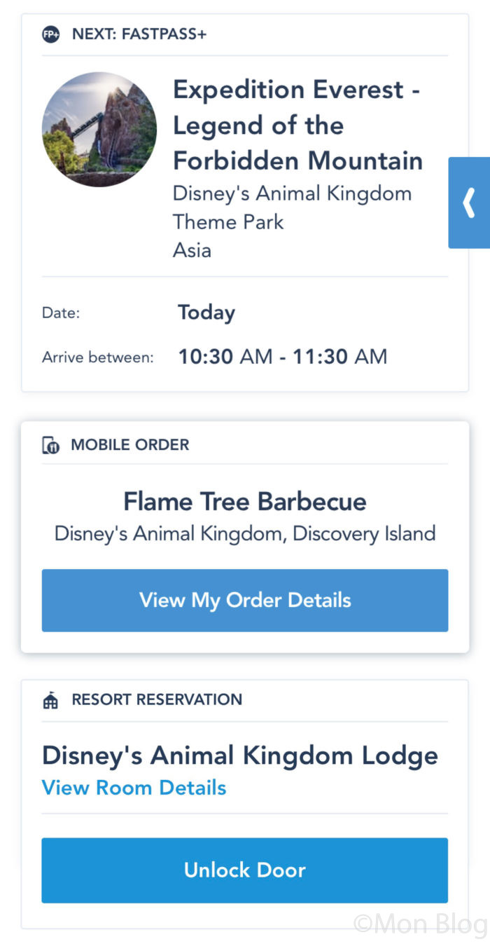Select the Flame Tree Barbecue heading
Viewport: 490px width, 944px height.
click(245, 502)
